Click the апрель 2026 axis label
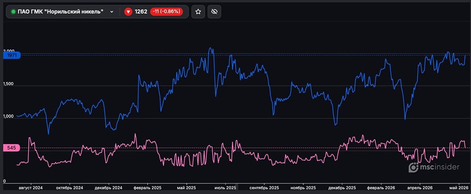Image resolution: width=471 pixels, height=194 pixels. tap(420, 188)
